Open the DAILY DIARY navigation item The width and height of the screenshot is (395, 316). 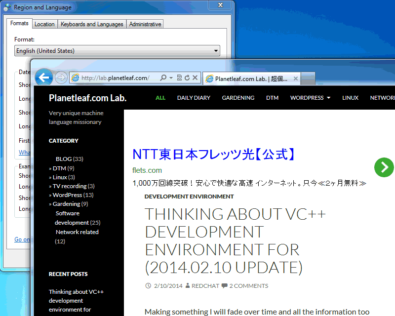(x=194, y=98)
